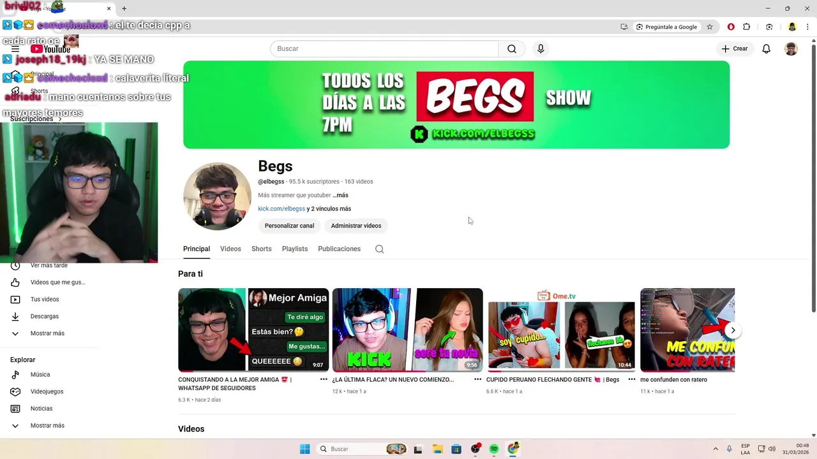The width and height of the screenshot is (817, 459).
Task: Open the Google Lens toolbar icon
Action: (769, 27)
